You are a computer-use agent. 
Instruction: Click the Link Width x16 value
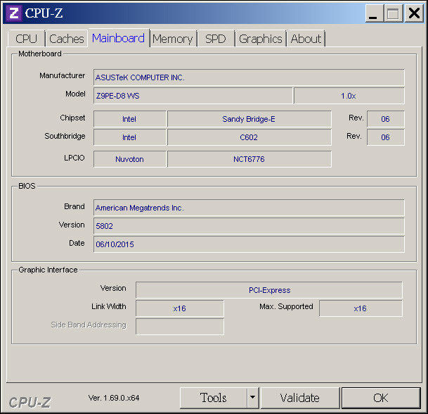[180, 308]
